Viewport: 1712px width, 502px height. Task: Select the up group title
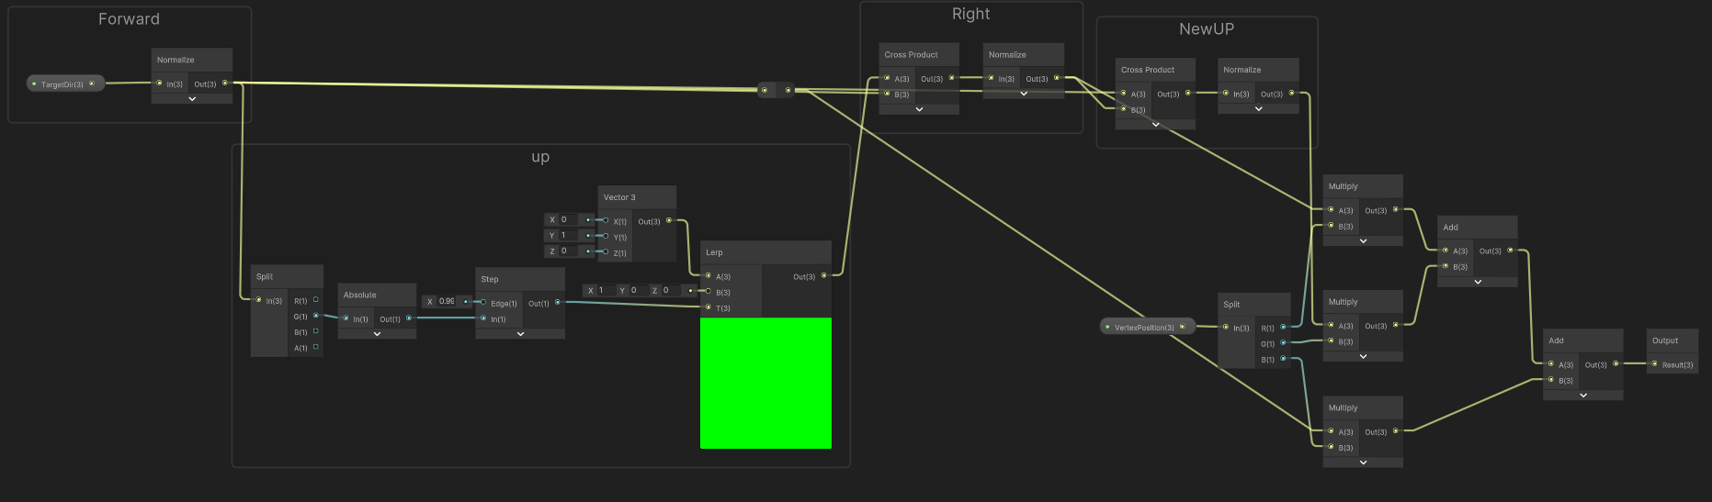click(x=540, y=157)
